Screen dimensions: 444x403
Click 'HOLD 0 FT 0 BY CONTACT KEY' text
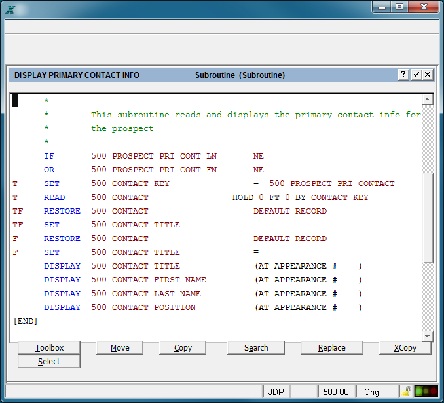(x=301, y=197)
